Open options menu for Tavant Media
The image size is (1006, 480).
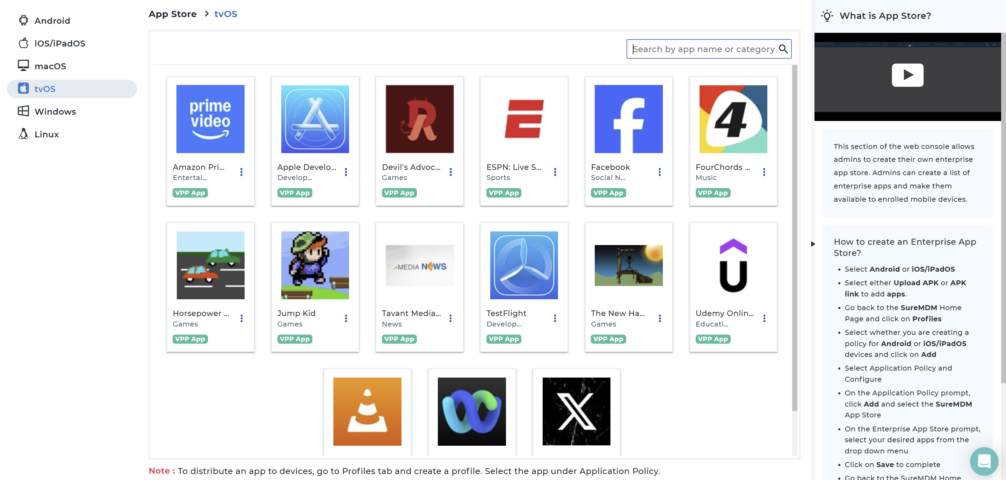(x=451, y=318)
